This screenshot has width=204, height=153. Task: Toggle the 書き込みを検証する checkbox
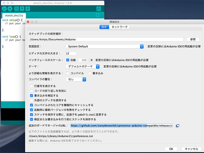[31, 96]
